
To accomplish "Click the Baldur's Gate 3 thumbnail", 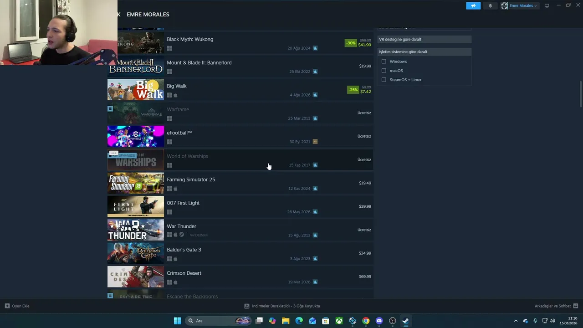I will (136, 254).
